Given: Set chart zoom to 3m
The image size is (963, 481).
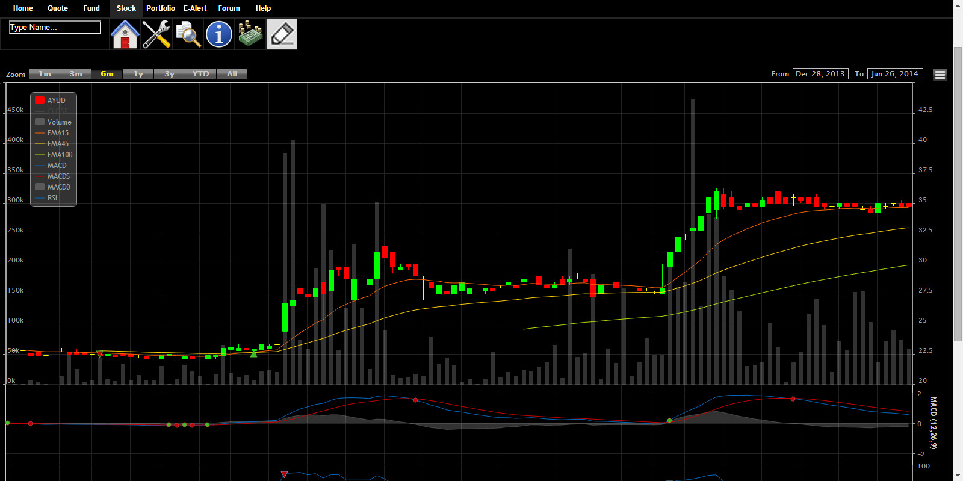Looking at the screenshot, I should click(x=76, y=74).
